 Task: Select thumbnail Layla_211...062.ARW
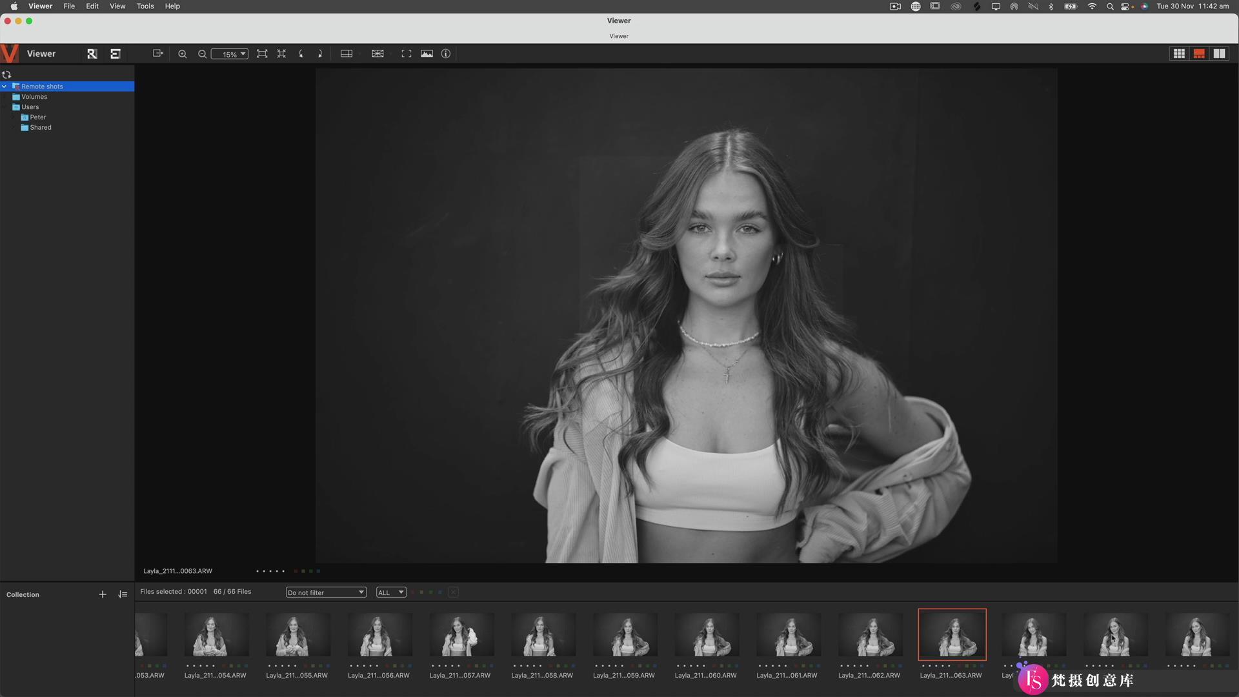870,635
